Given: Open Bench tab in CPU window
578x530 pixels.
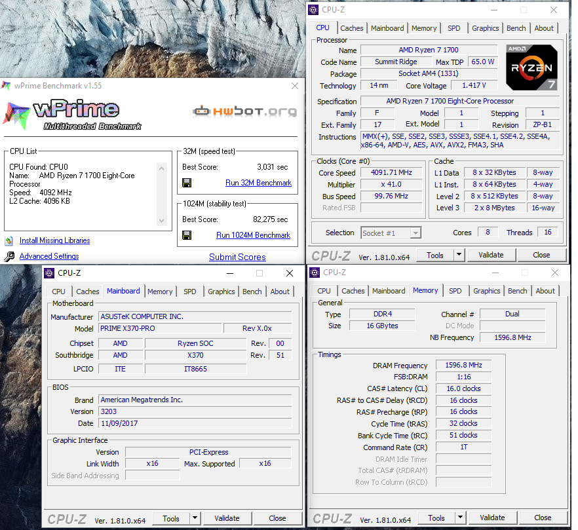Looking at the screenshot, I should coord(516,28).
